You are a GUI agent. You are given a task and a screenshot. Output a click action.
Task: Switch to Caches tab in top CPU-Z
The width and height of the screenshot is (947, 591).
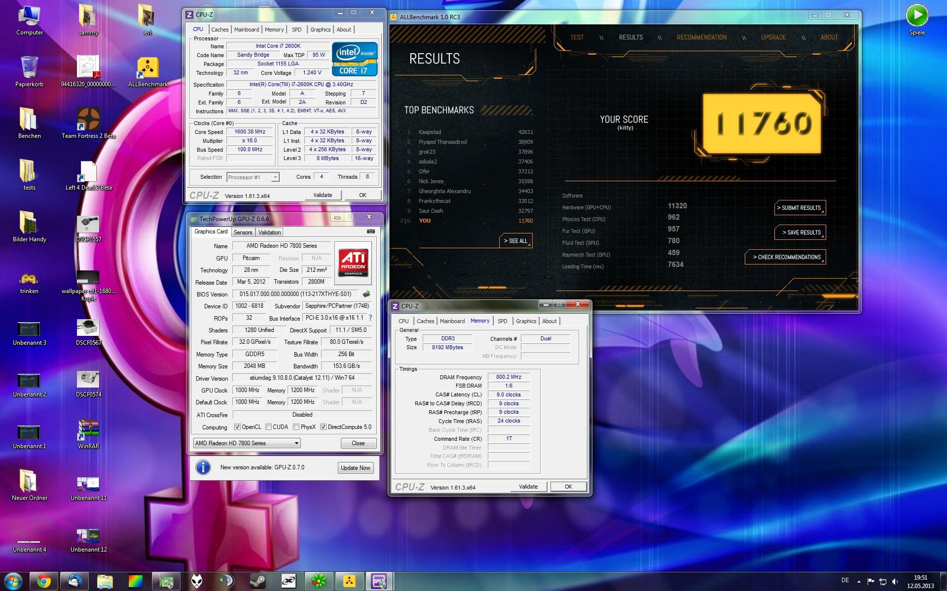[x=219, y=30]
